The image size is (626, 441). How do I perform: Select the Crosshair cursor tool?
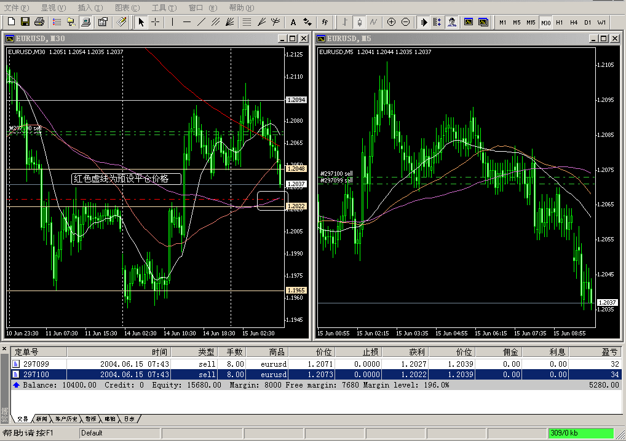click(156, 22)
